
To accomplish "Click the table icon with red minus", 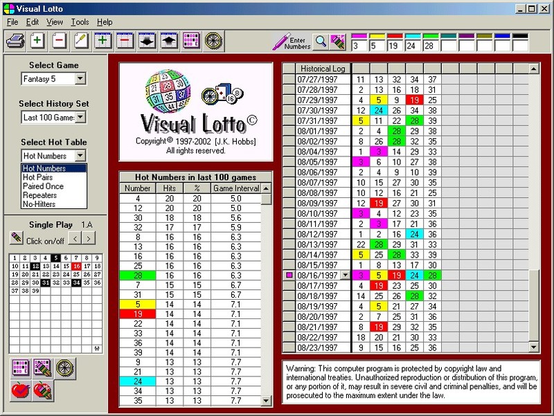I will tap(125, 41).
